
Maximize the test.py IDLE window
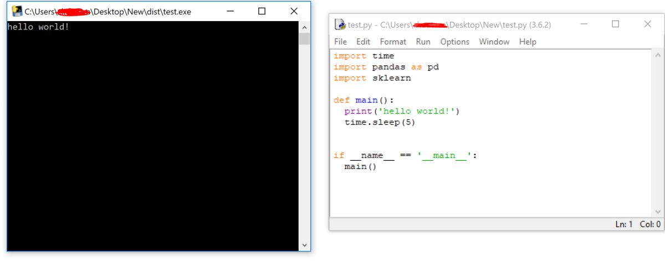point(615,24)
